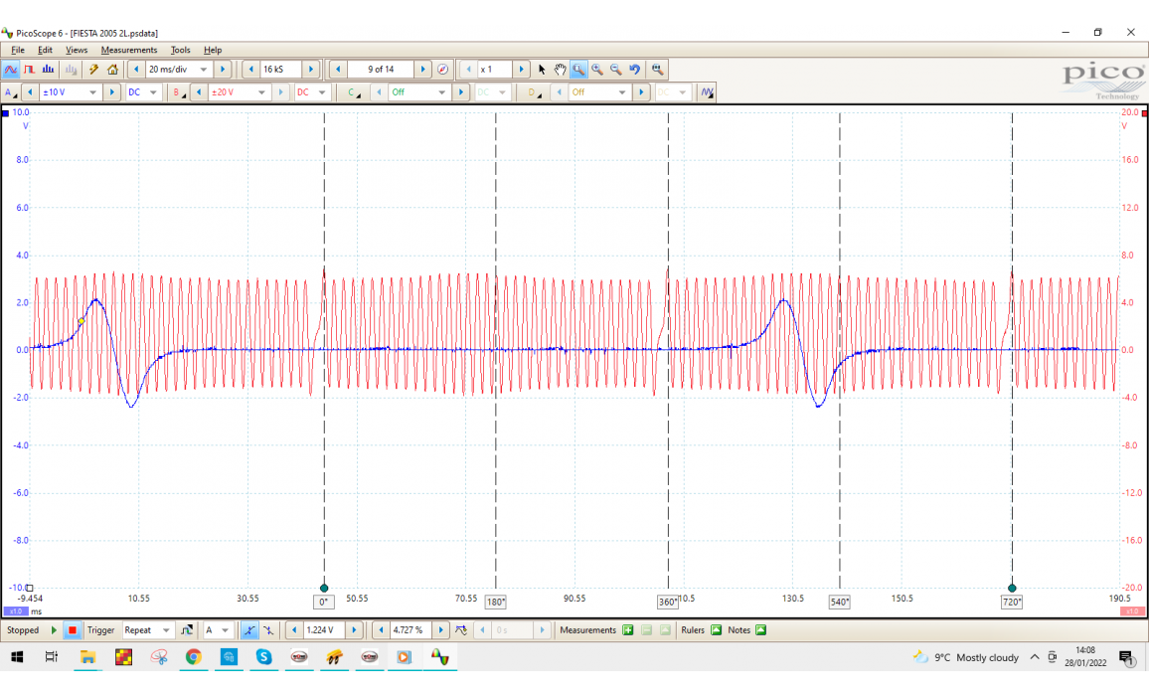Switch to Spectrum mode icon
The height and width of the screenshot is (696, 1149).
[x=48, y=70]
